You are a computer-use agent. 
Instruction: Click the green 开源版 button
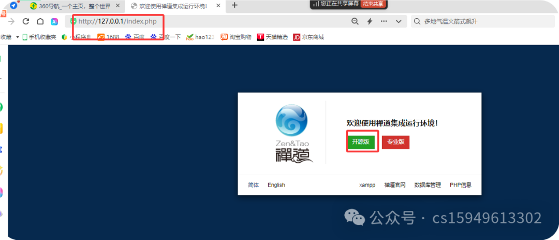click(x=361, y=142)
